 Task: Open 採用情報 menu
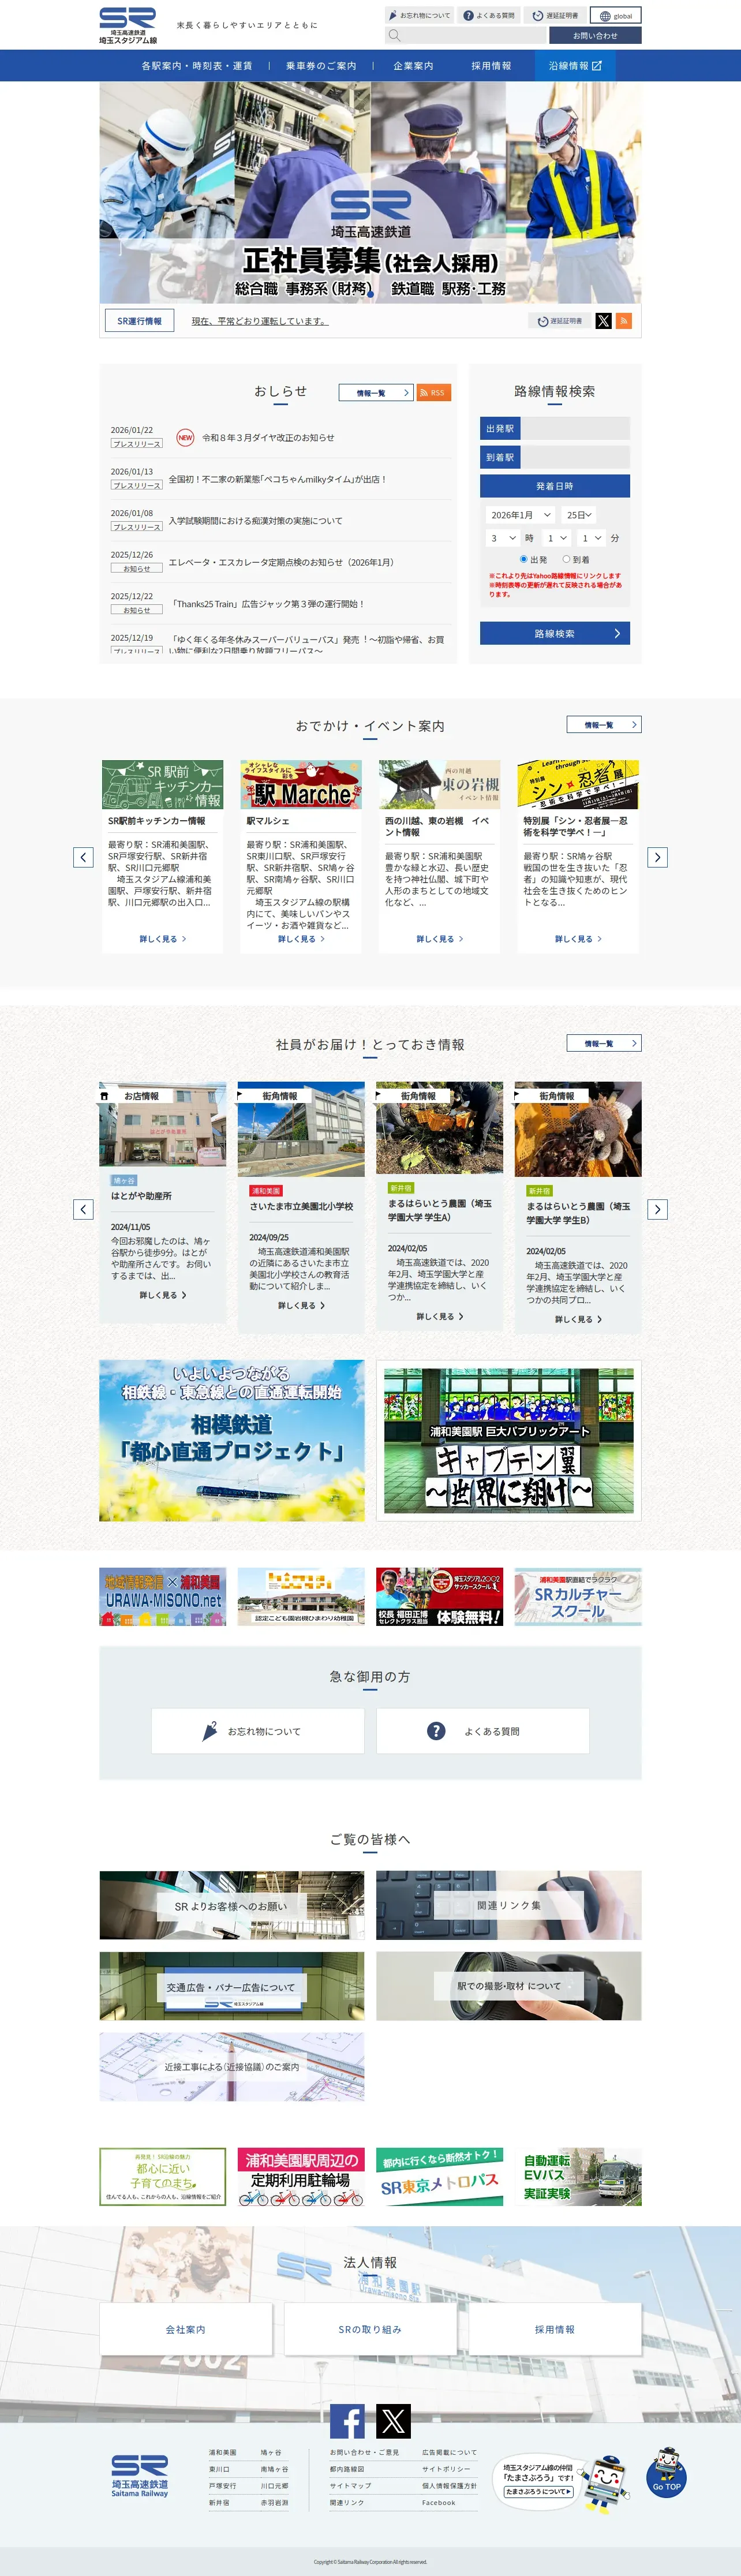491,66
